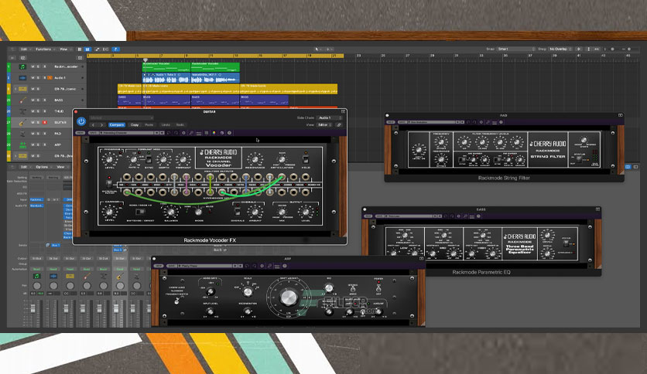Viewport: 647px width, 374px height.
Task: Click Compare in the GUITAR plugin window
Action: point(117,125)
